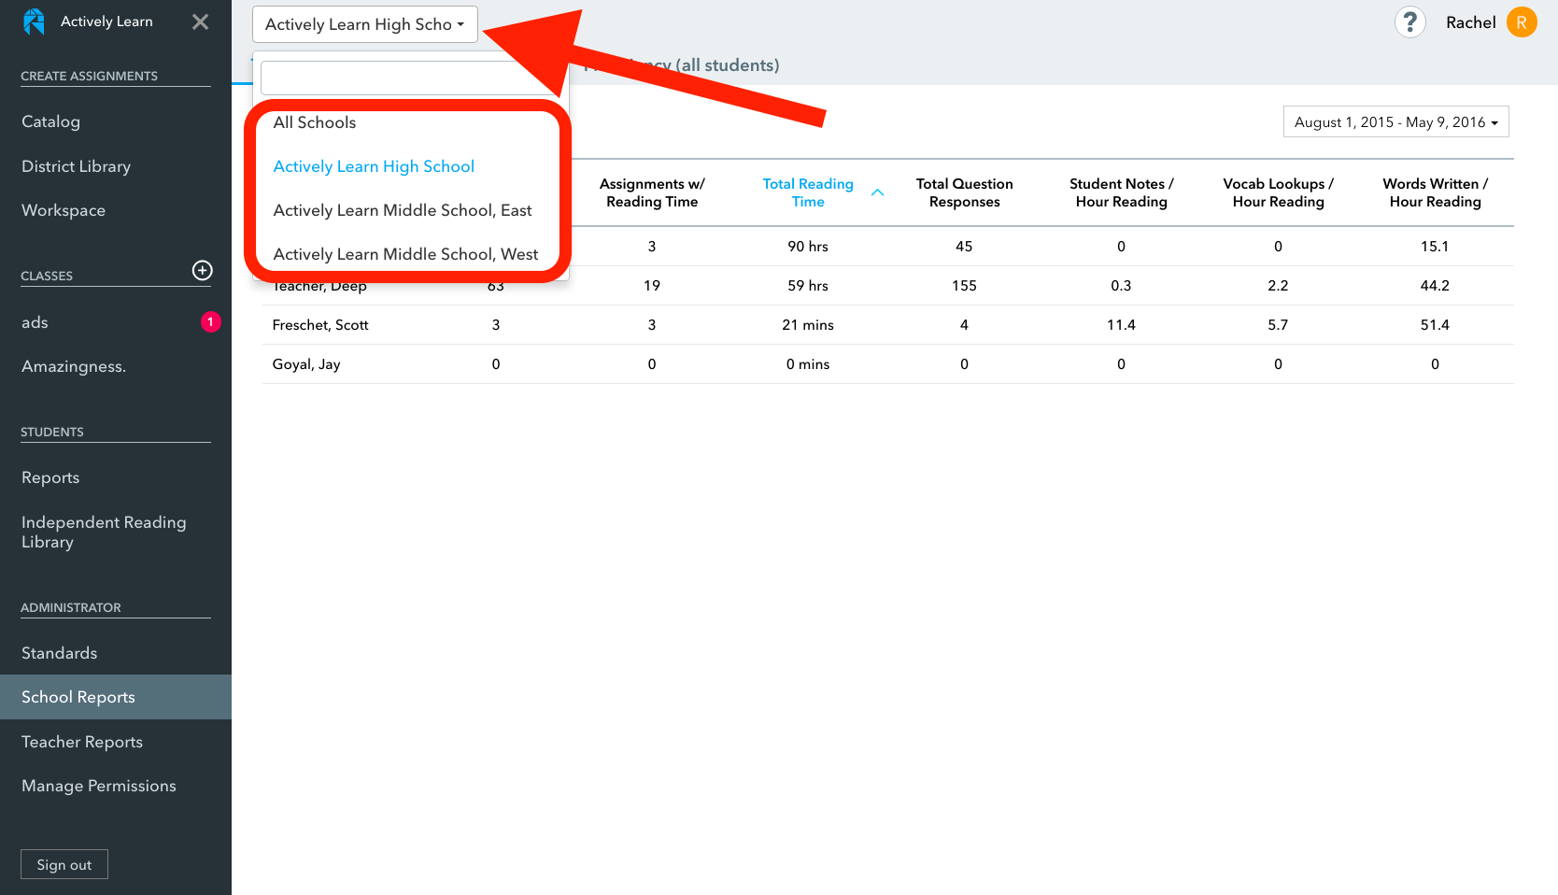This screenshot has width=1558, height=895.
Task: Sort by Total Question Responses column
Action: tap(964, 192)
